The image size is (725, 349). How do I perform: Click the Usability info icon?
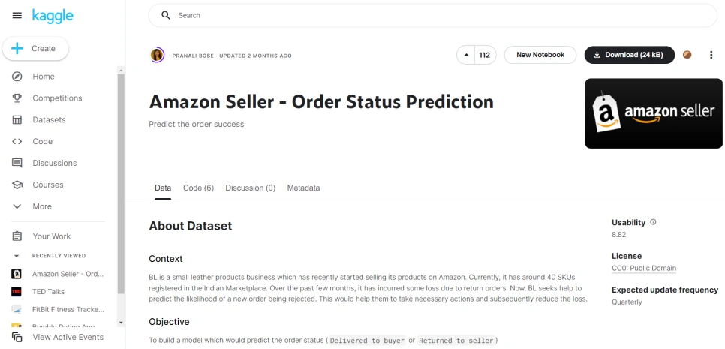(x=653, y=222)
